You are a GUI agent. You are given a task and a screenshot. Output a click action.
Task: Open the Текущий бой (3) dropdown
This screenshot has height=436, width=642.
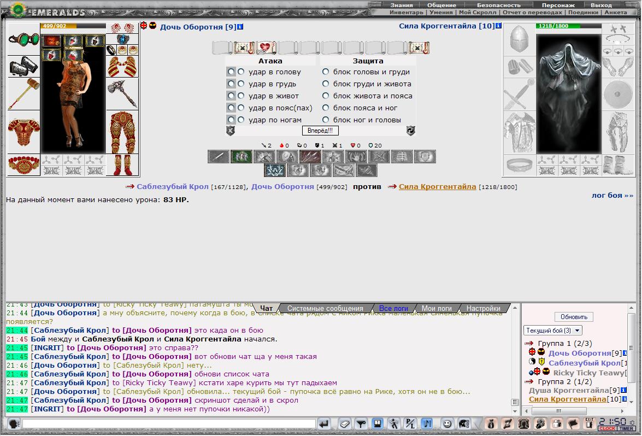coord(553,331)
